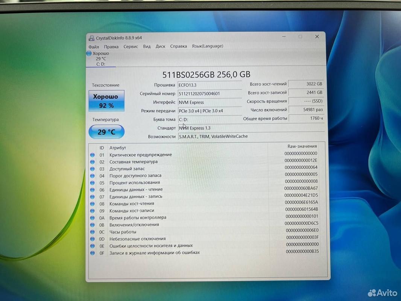Open the Сервис menu

click(131, 47)
